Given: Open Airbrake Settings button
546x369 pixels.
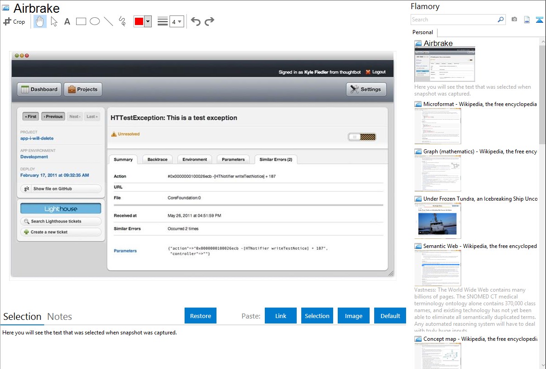Looking at the screenshot, I should point(366,89).
